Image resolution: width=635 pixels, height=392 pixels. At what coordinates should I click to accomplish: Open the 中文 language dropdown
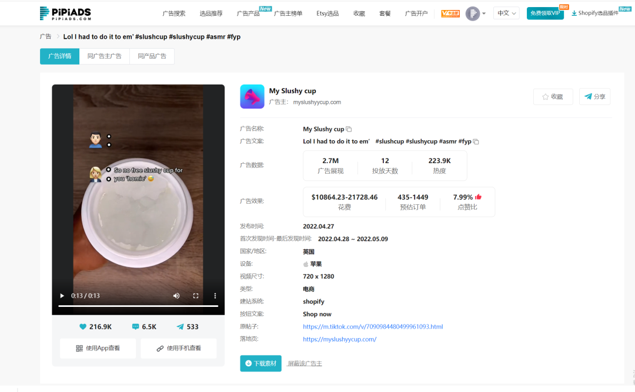point(506,13)
